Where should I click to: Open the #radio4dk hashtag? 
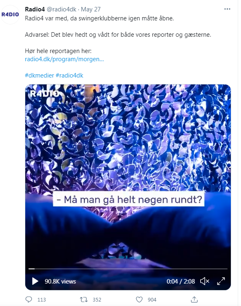(x=69, y=75)
